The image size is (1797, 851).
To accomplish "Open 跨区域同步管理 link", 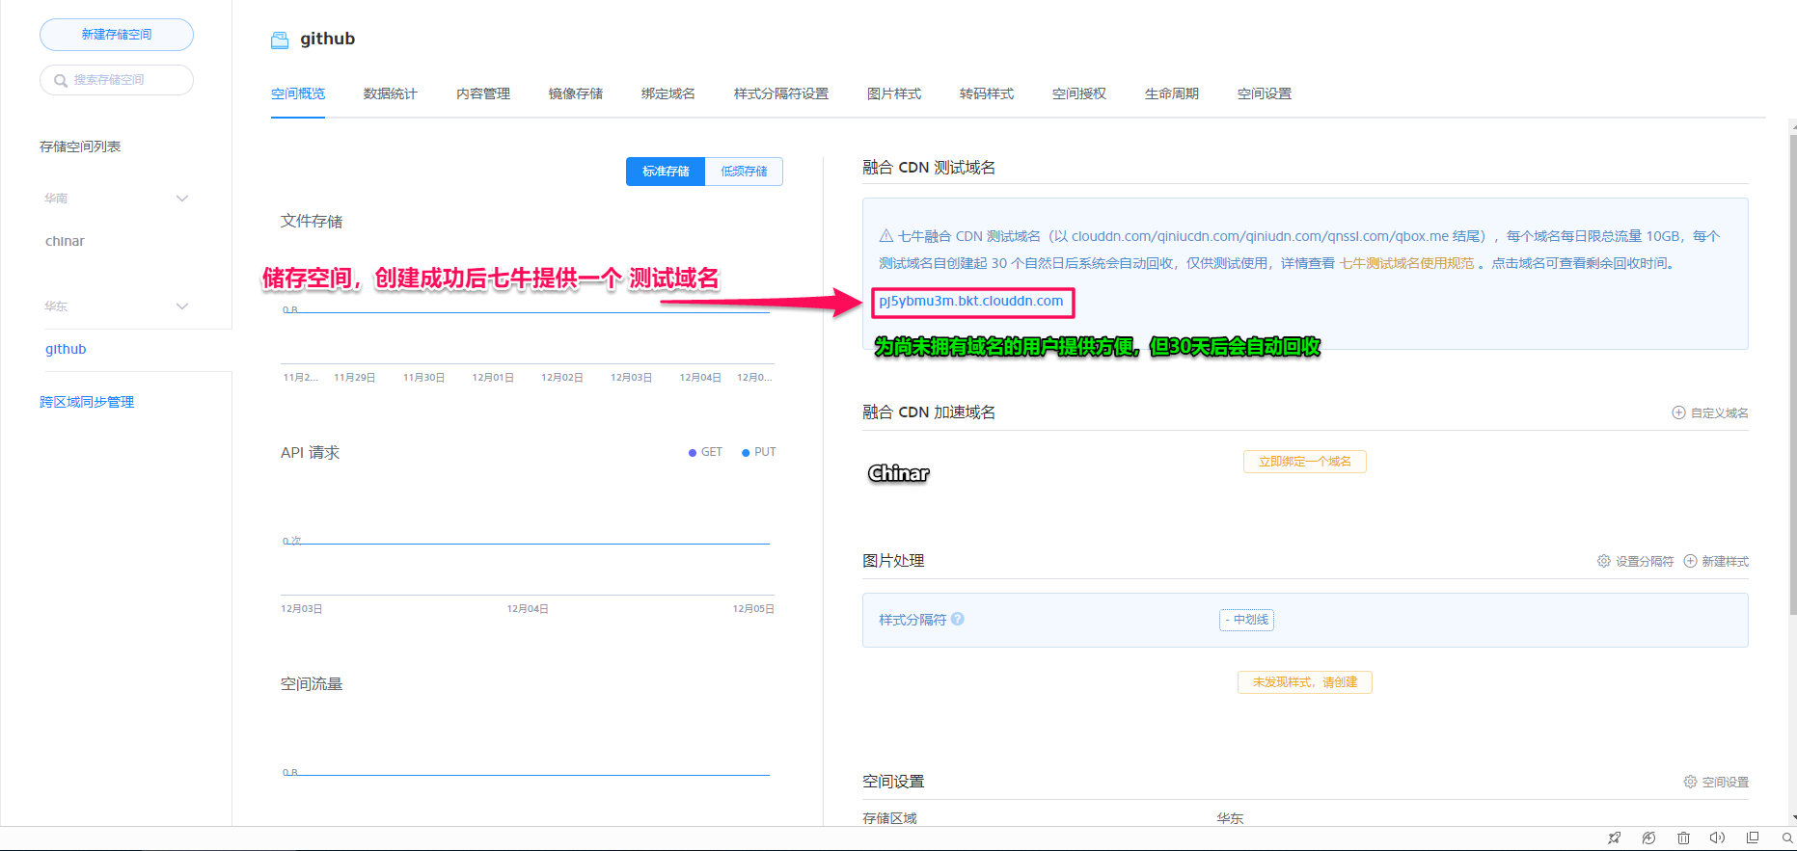I will coord(87,402).
